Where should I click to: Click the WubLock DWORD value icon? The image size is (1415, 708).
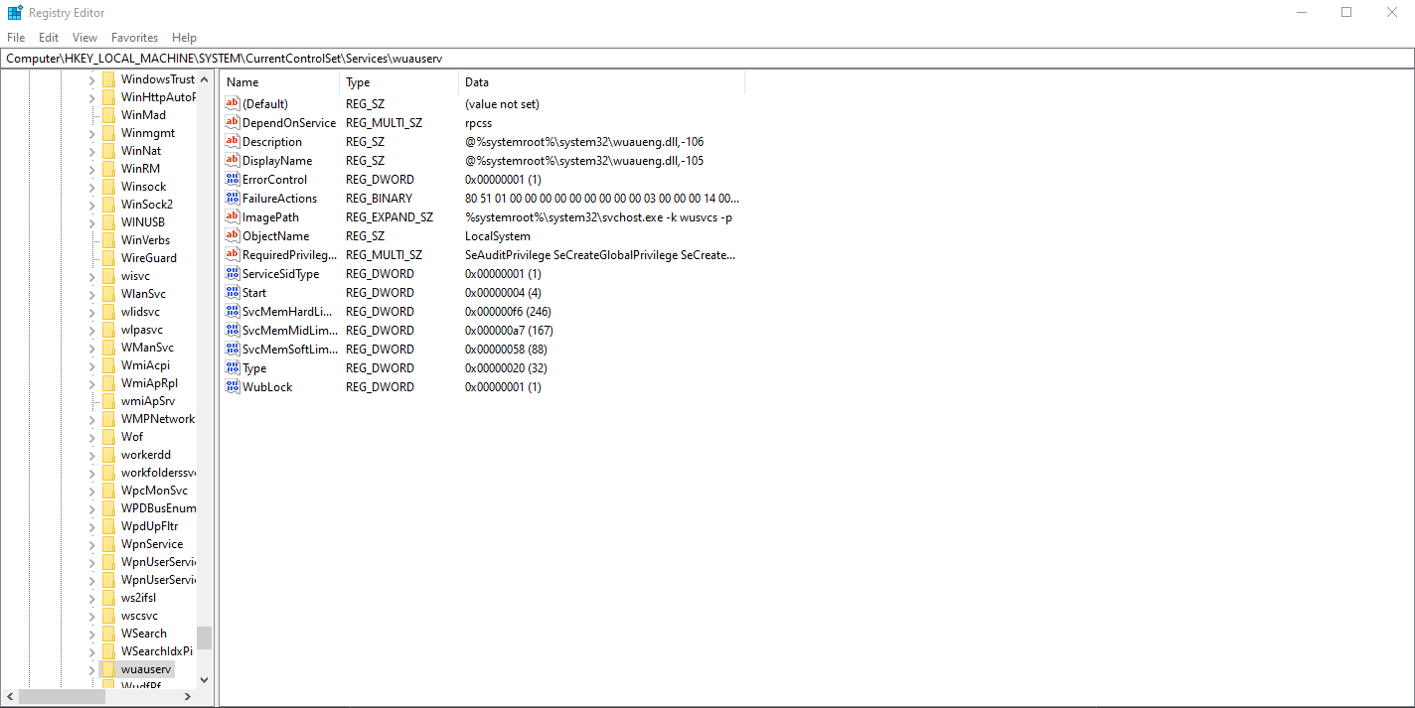pos(233,387)
